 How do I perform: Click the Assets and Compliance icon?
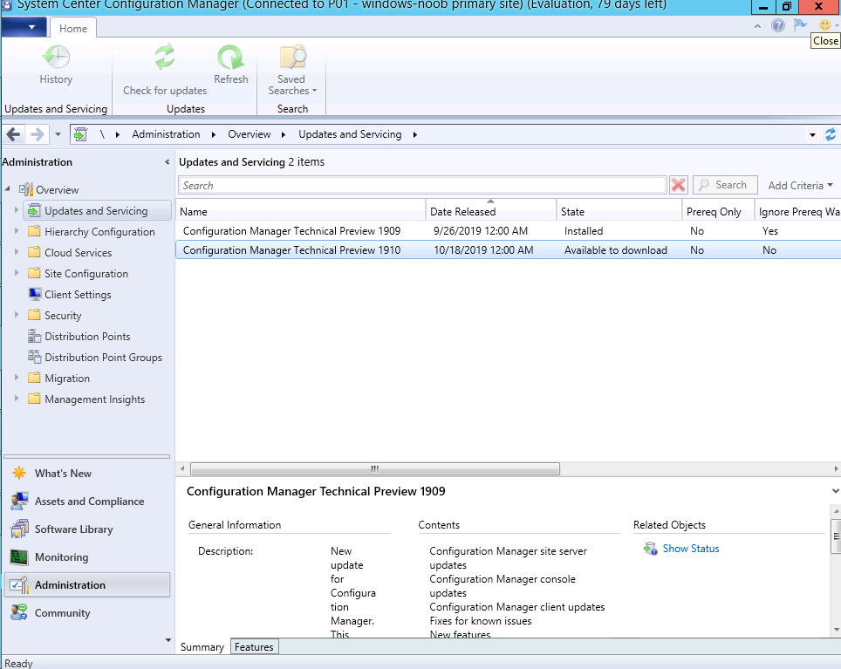(19, 502)
